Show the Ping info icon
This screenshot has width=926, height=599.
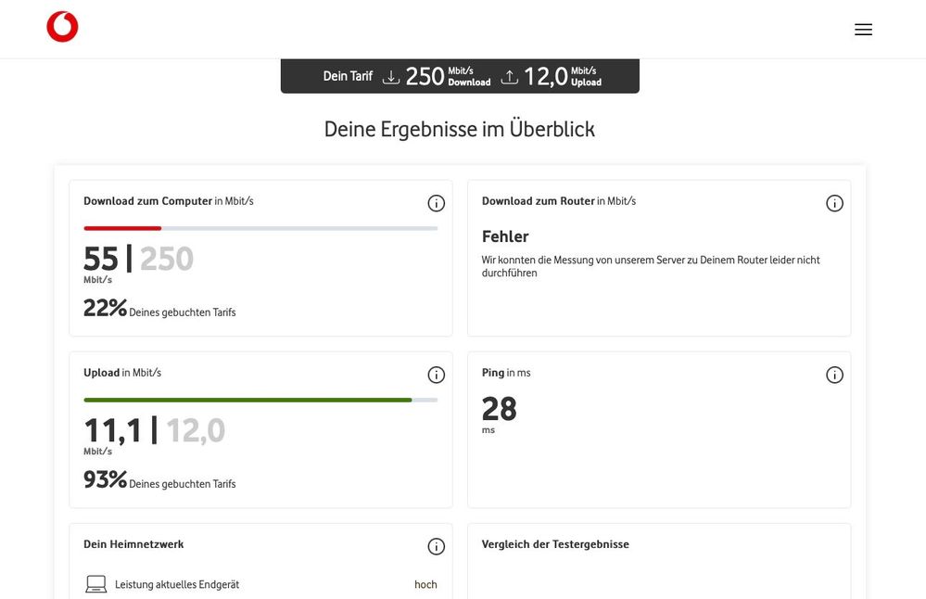point(834,375)
